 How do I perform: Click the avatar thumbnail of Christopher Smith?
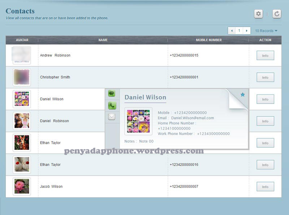22,77
